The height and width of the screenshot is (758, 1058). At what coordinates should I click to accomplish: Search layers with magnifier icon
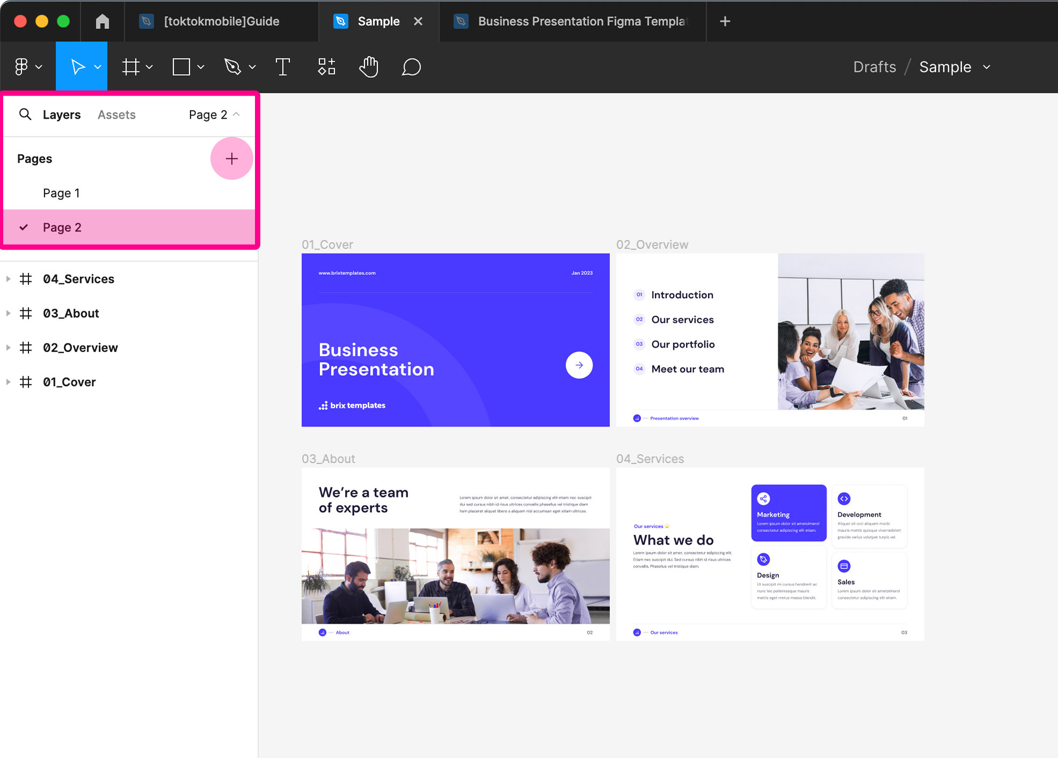click(x=25, y=114)
